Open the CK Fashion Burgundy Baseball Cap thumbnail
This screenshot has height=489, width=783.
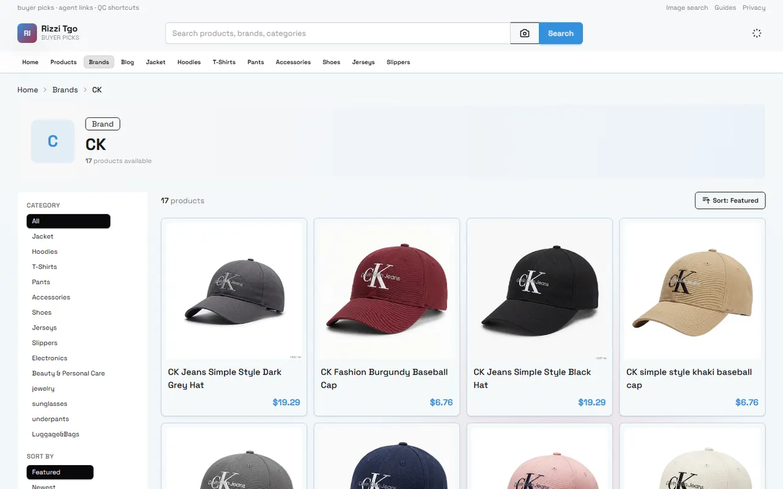click(x=387, y=290)
